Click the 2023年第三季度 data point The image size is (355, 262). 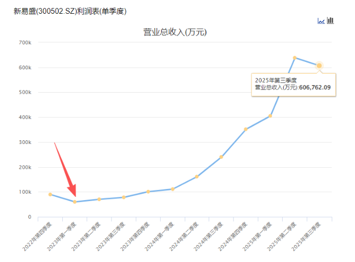tap(124, 197)
